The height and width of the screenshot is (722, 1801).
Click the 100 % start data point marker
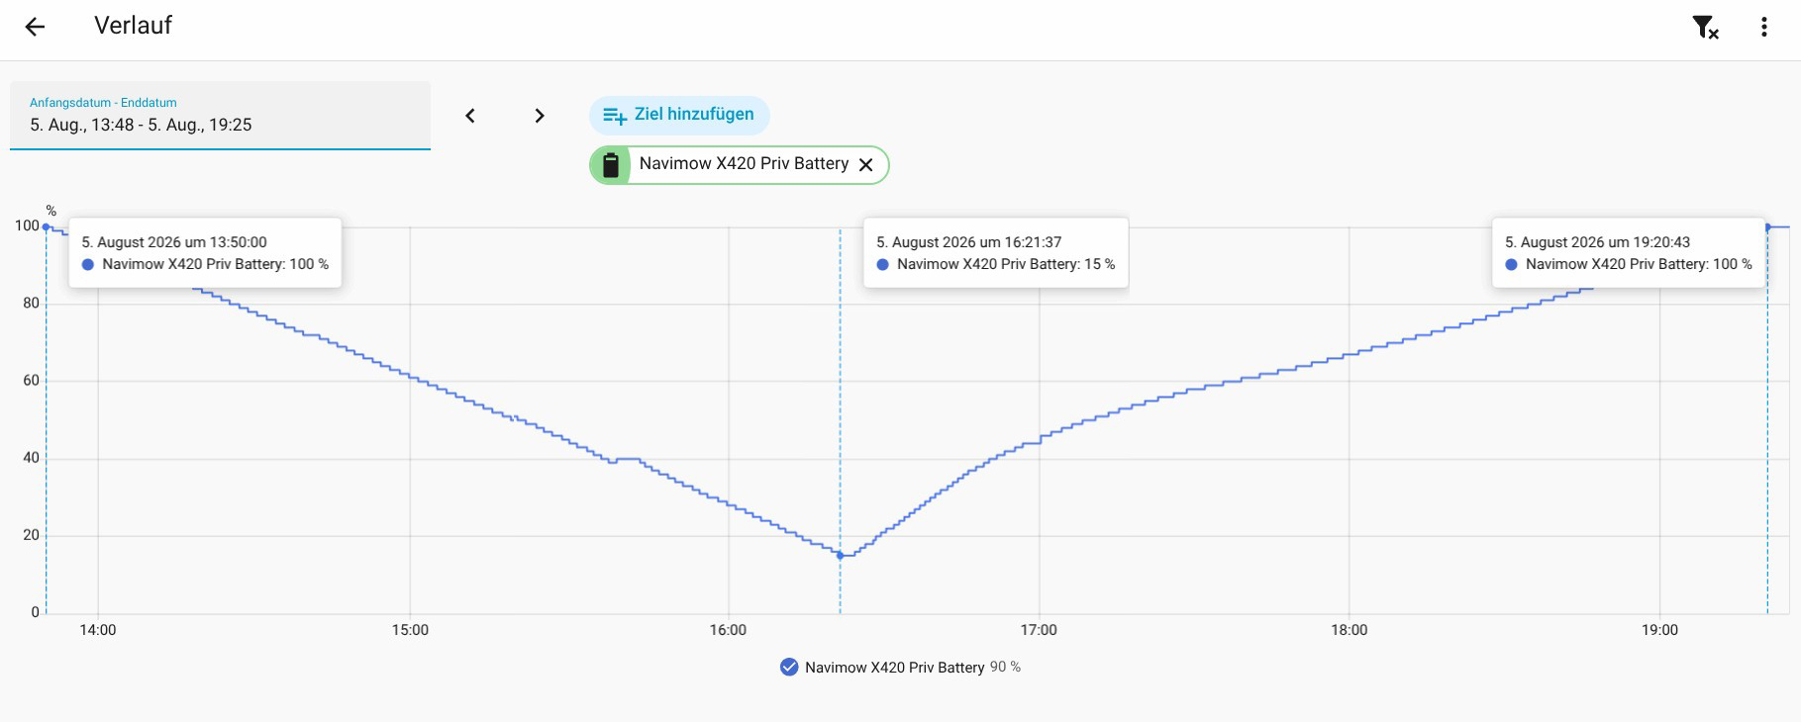(x=46, y=226)
